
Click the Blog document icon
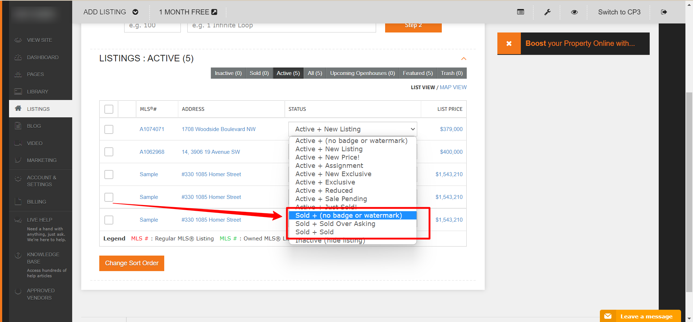point(18,126)
